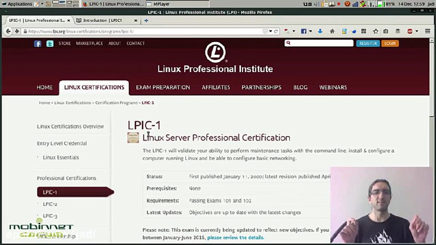Open the STORE header link
Image resolution: width=436 pixels, height=245 pixels.
(64, 44)
